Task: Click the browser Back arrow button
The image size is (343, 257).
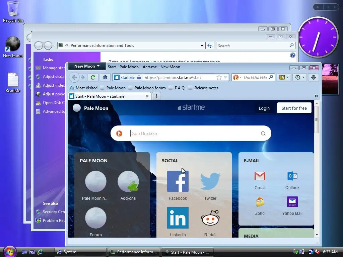Action: point(74,77)
